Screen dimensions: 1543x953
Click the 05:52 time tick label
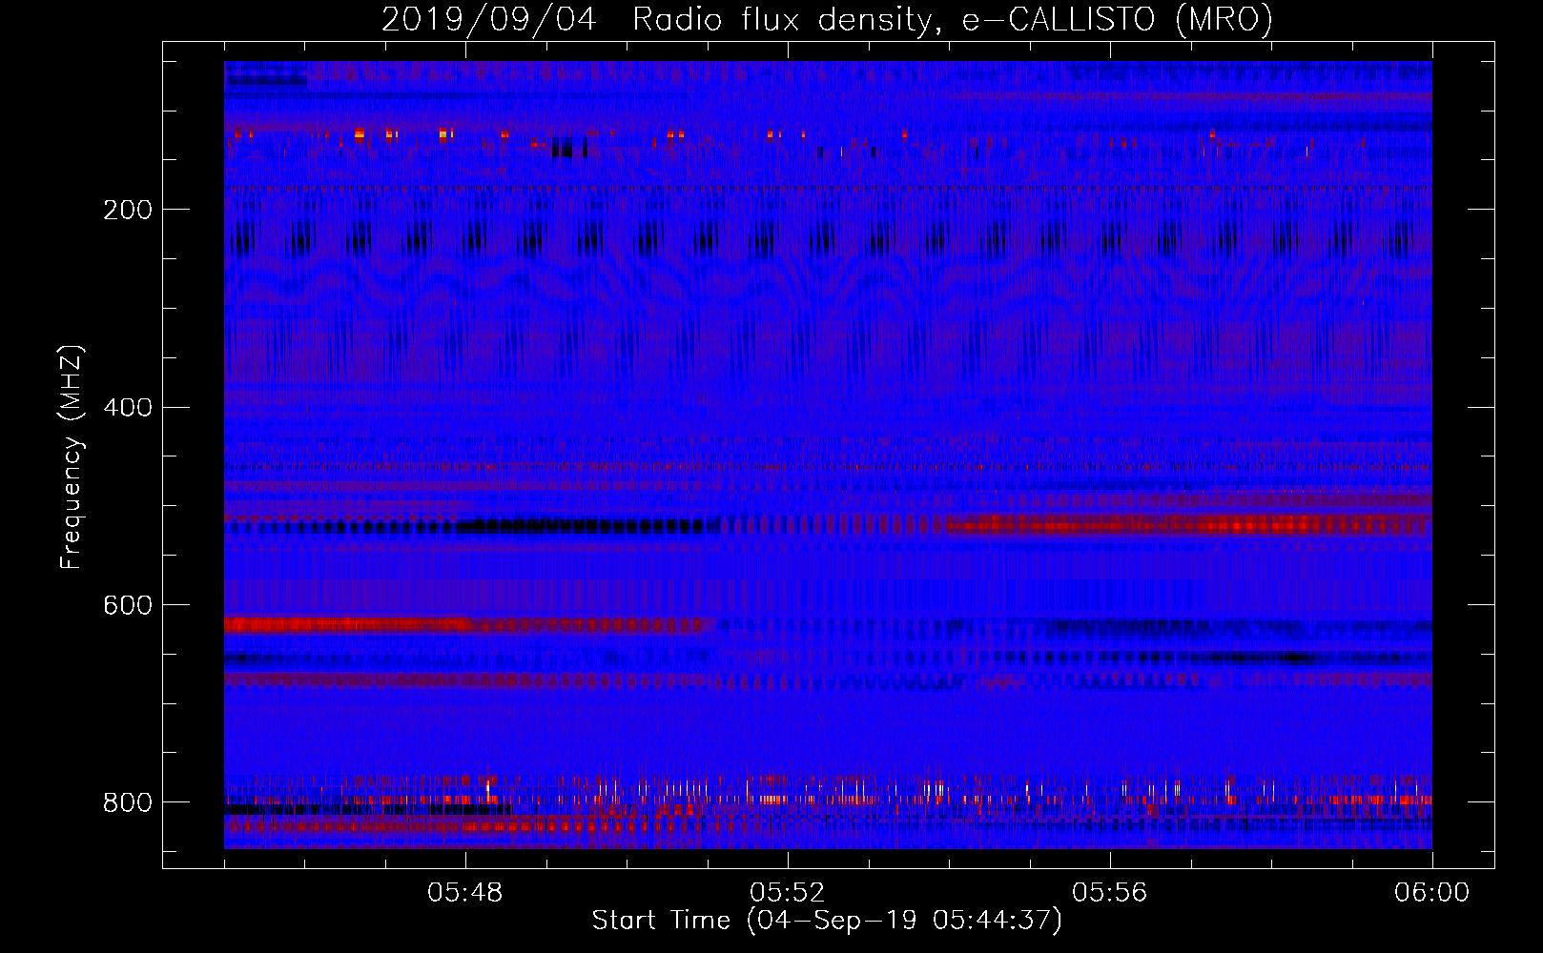788,893
